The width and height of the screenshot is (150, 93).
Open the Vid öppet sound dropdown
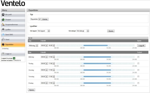(43, 31)
